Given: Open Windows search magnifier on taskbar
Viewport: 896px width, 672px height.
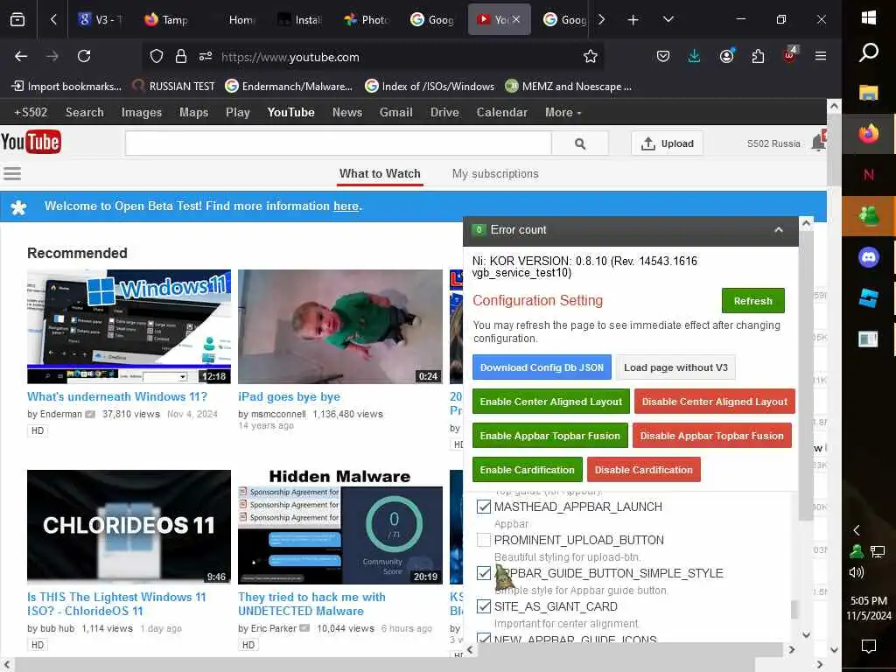Looking at the screenshot, I should click(869, 53).
